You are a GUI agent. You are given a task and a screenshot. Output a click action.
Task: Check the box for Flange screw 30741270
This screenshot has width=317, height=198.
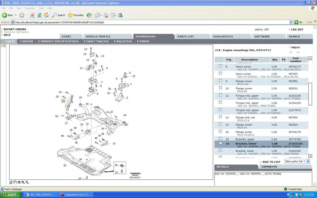pyautogui.click(x=220, y=131)
